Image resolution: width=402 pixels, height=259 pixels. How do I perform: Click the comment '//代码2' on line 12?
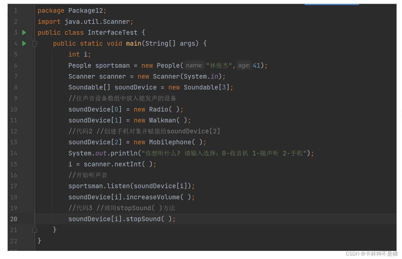pyautogui.click(x=80, y=131)
